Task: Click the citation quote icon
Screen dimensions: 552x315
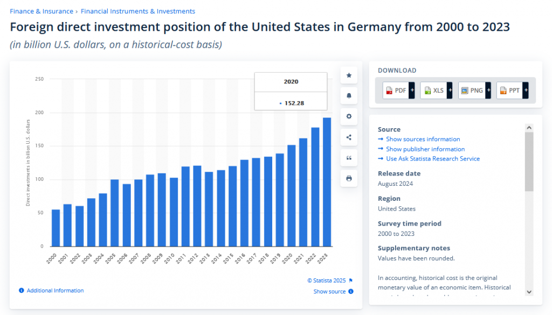Action: [349, 158]
